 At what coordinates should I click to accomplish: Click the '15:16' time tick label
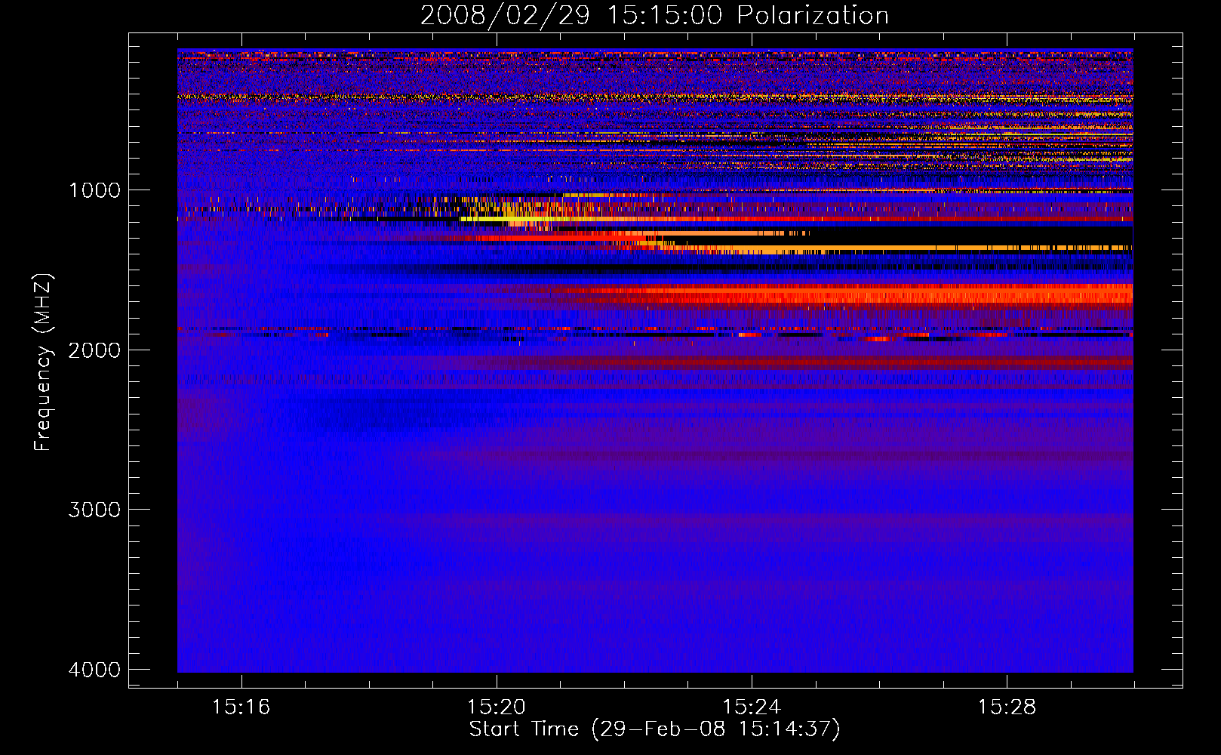241,707
